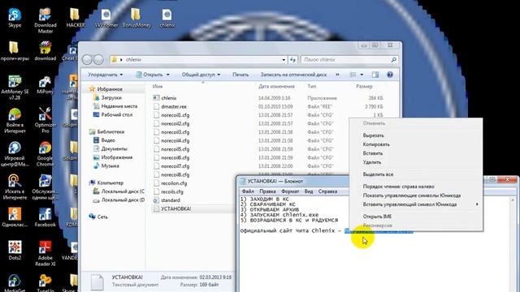This screenshot has width=520, height=292.
Task: Select norecoil1.cfg file
Action: [x=171, y=115]
